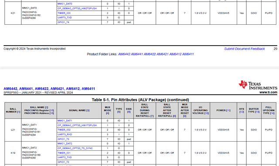Go to the UART3_RXD signal link
Screen dimensions: 279x166
click(x=65, y=134)
